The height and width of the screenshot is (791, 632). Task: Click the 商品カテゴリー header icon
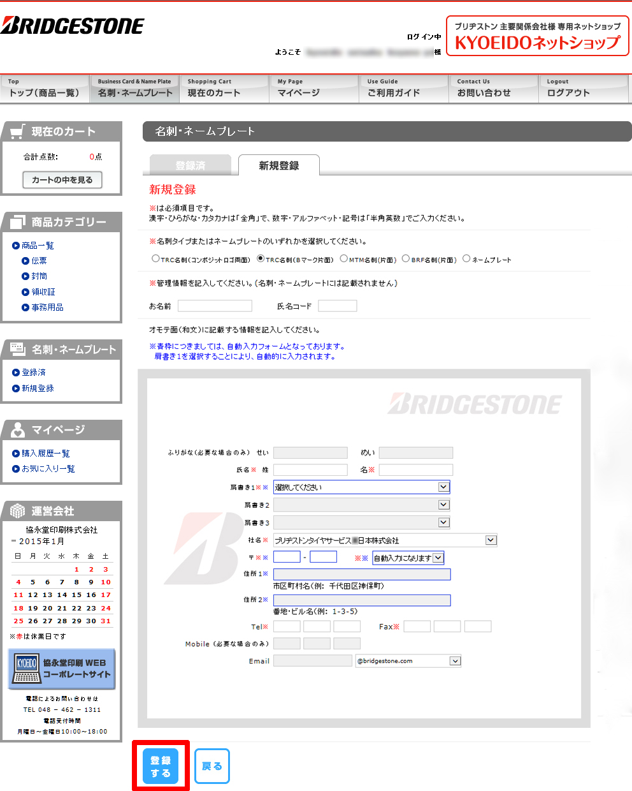[x=17, y=222]
